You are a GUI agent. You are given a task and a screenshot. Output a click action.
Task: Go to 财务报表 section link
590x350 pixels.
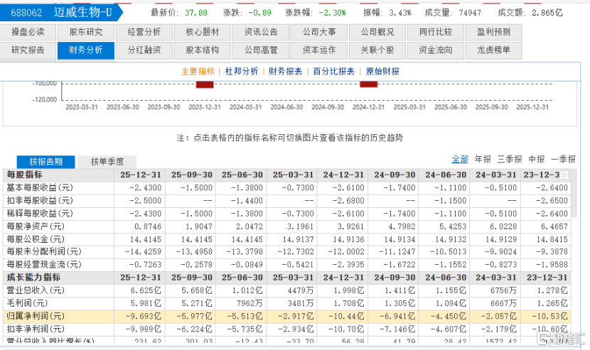click(285, 72)
